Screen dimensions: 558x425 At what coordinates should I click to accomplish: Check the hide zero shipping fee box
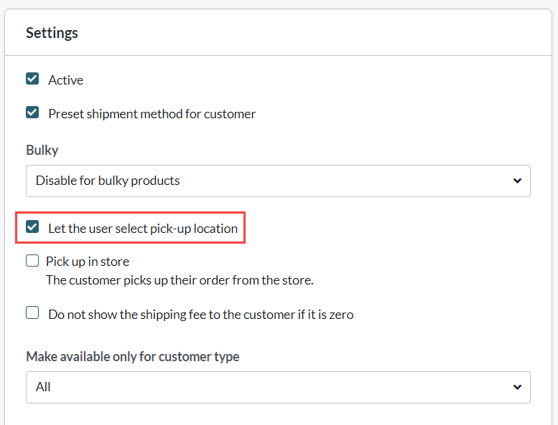[32, 313]
